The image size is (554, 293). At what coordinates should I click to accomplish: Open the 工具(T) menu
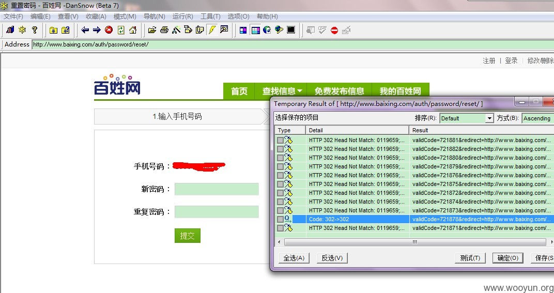point(210,17)
